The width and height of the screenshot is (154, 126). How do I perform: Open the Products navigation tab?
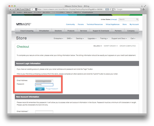pos(71,31)
